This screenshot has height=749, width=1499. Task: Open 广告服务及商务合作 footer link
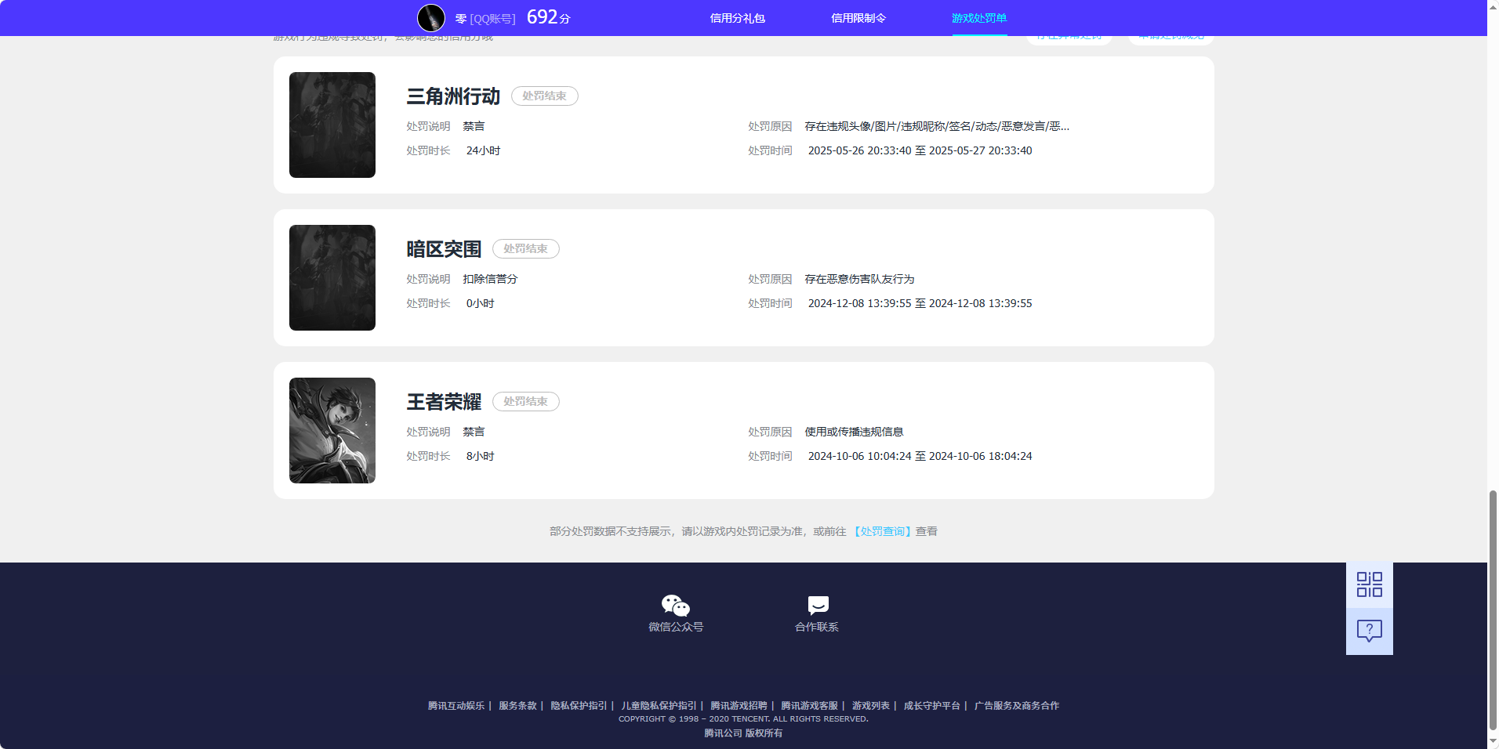(1016, 706)
